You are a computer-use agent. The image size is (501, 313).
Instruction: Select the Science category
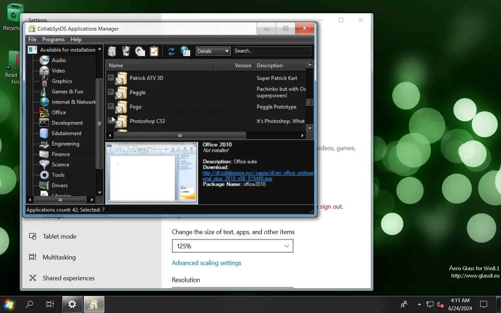[x=61, y=164]
